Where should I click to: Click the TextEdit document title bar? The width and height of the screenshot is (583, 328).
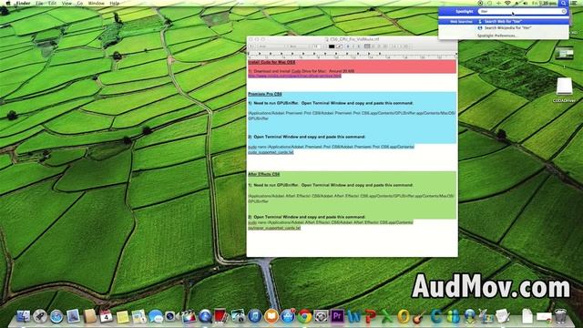(353, 39)
